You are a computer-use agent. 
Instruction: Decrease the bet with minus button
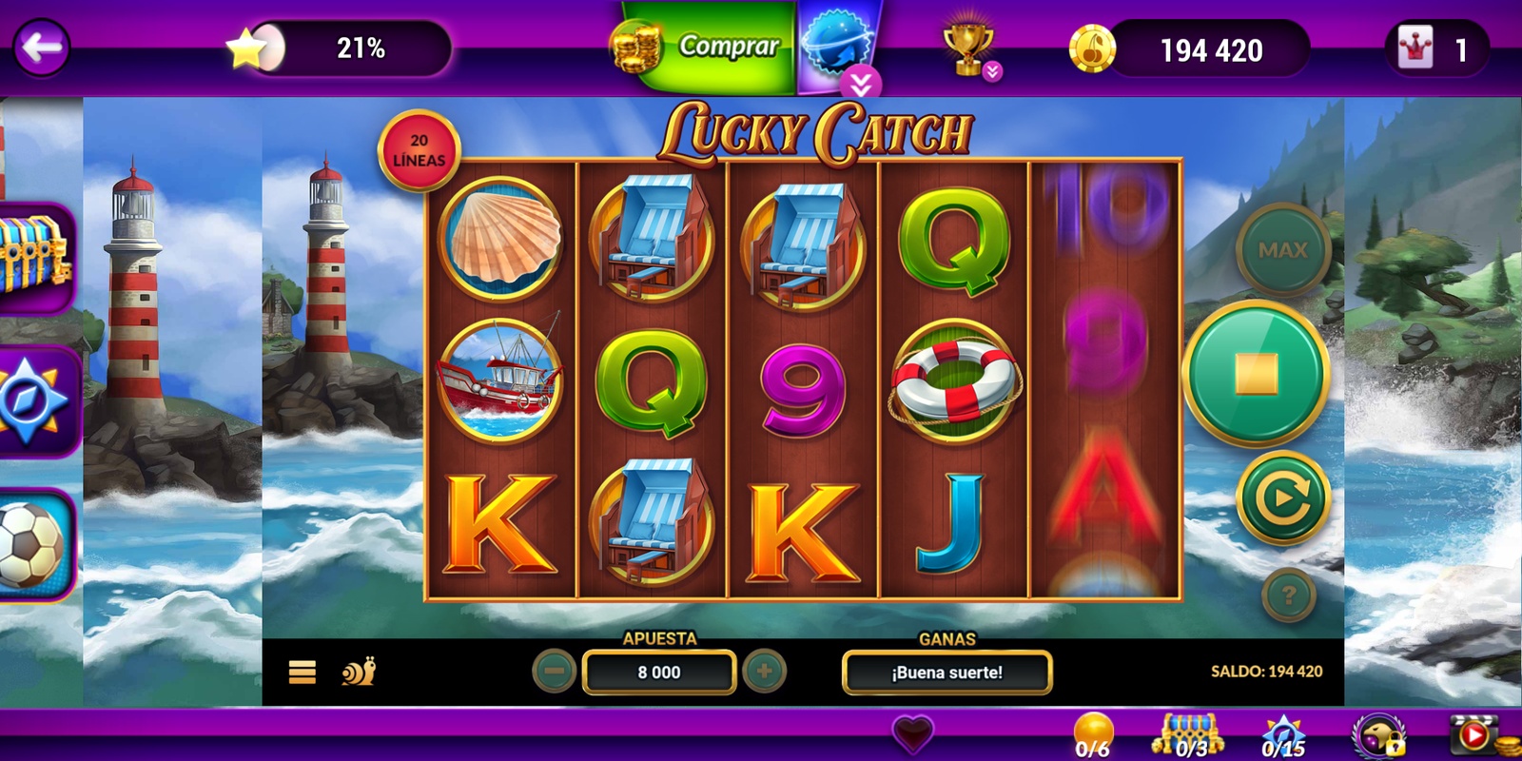click(x=555, y=672)
